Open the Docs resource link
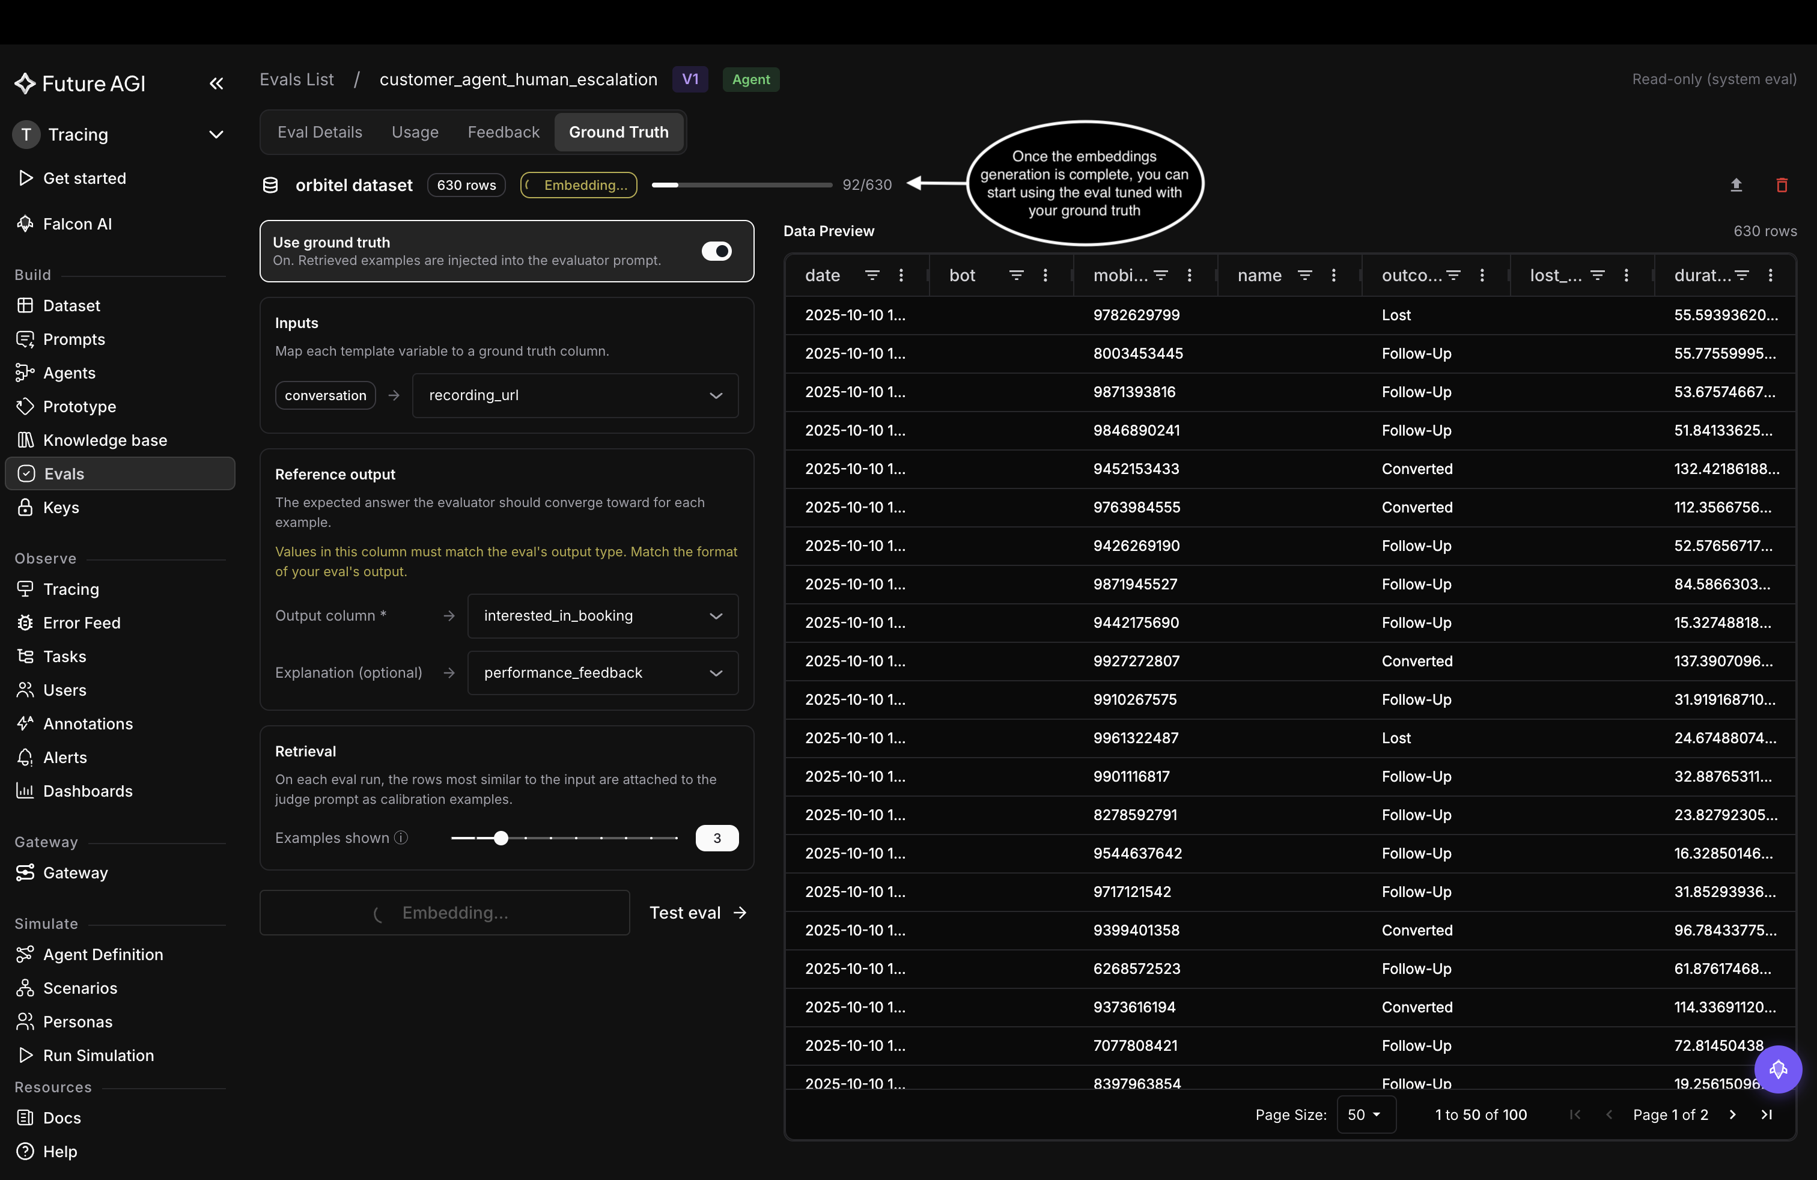The height and width of the screenshot is (1180, 1817). (x=120, y=1118)
